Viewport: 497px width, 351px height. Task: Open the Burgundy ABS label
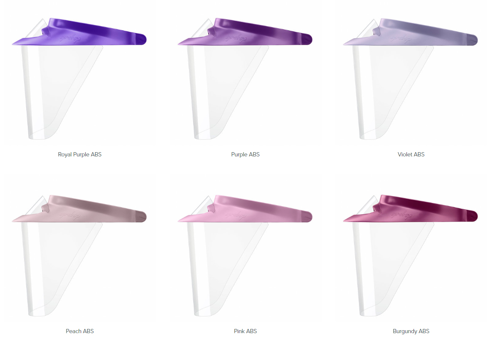coord(411,331)
